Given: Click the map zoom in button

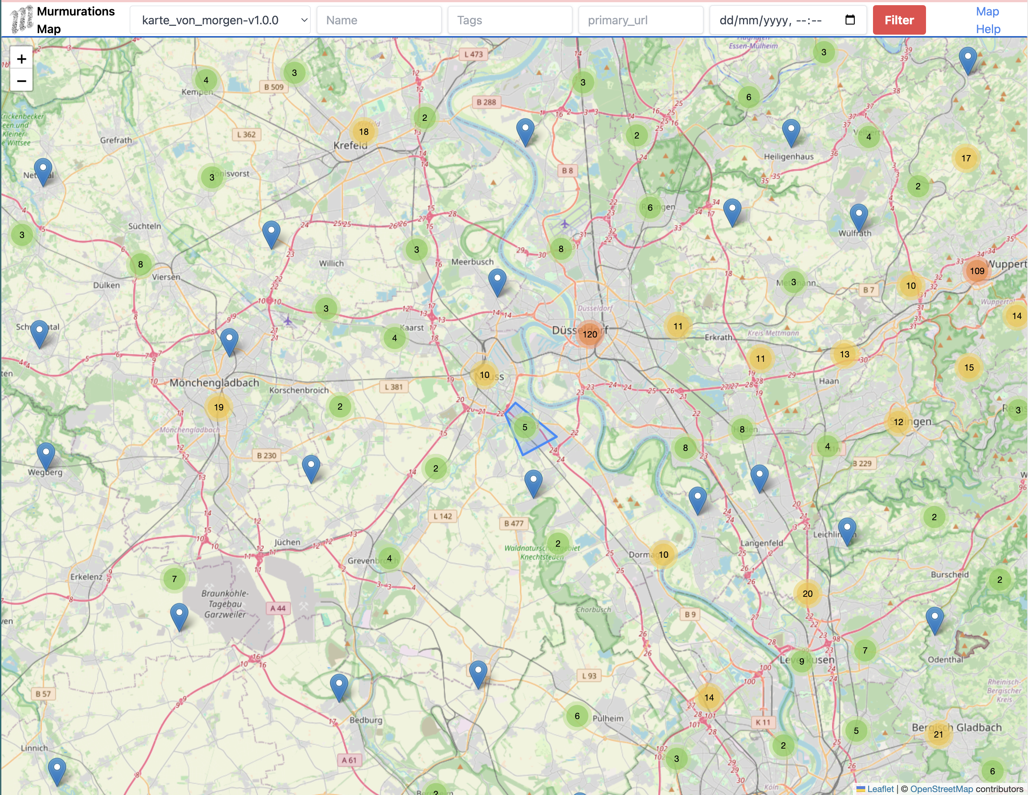Looking at the screenshot, I should (21, 59).
